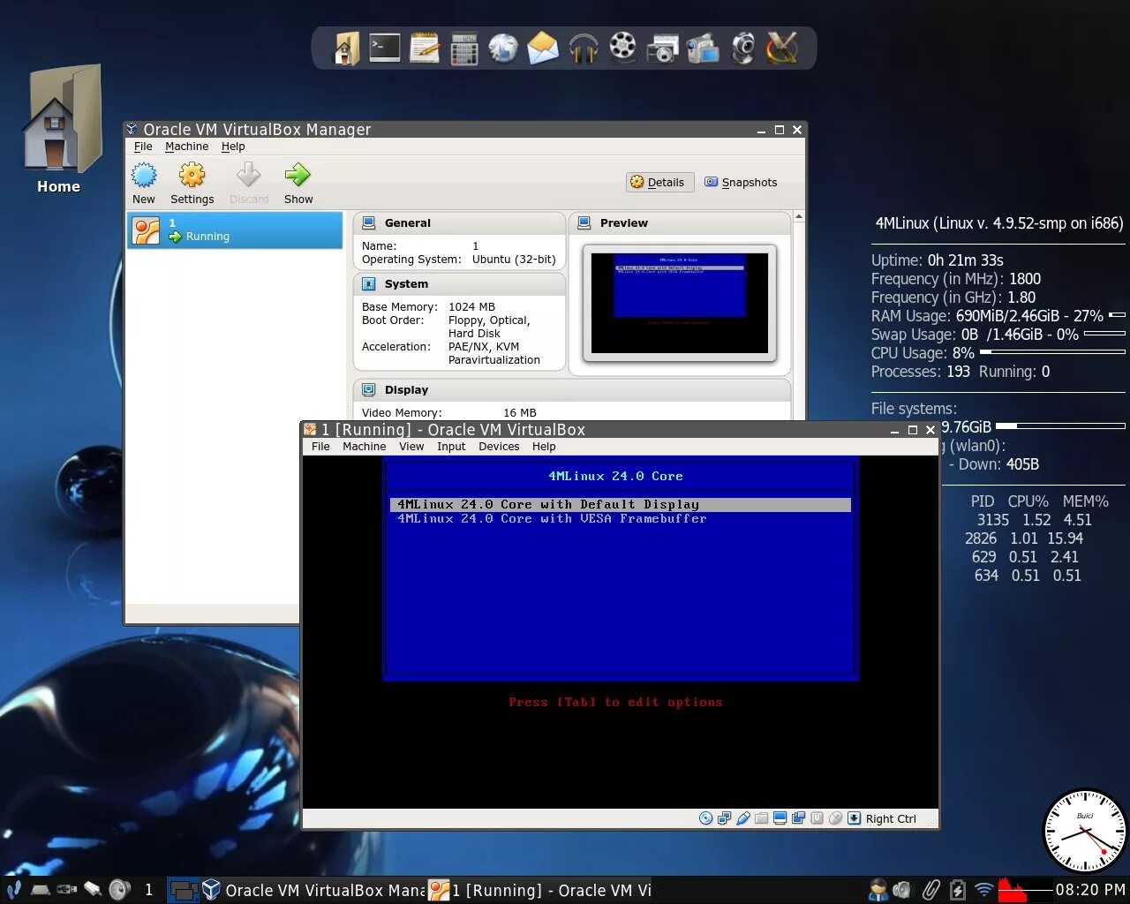
Task: Click the RAM Usage bar in system monitor
Action: point(1117,315)
